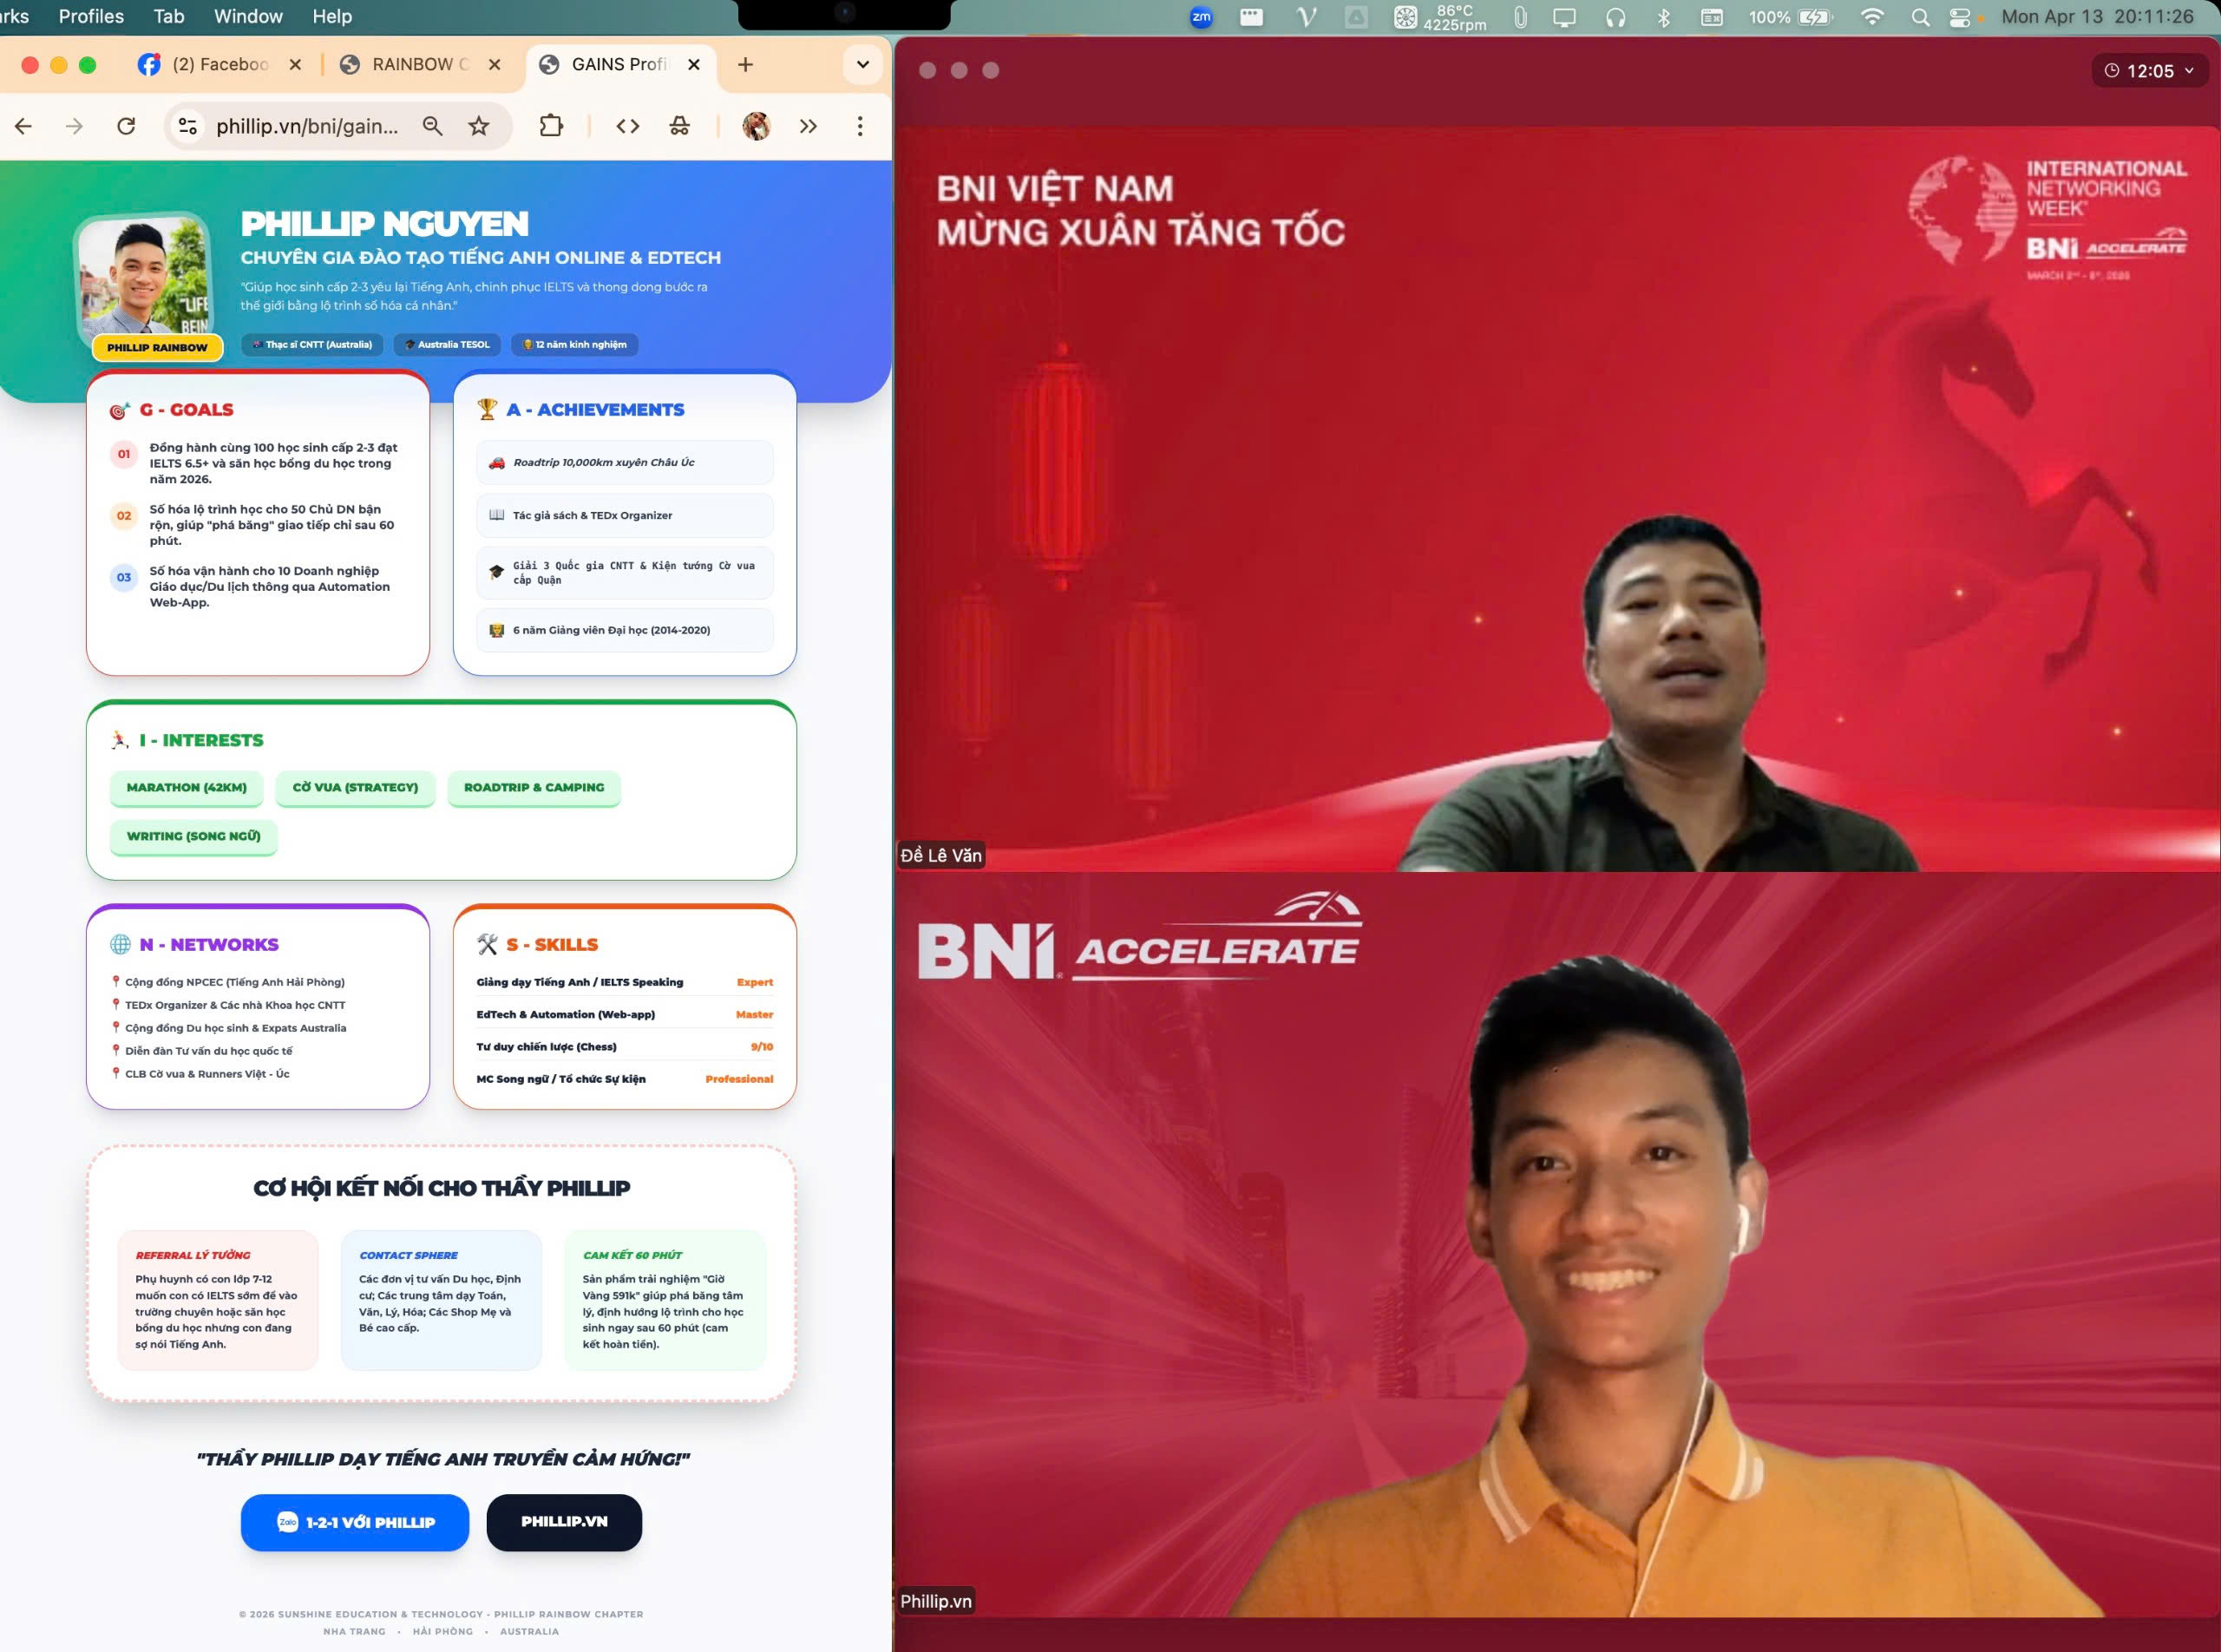The image size is (2221, 1652).
Task: Toggle Wi-Fi from the menu bar icon
Action: point(1872,17)
